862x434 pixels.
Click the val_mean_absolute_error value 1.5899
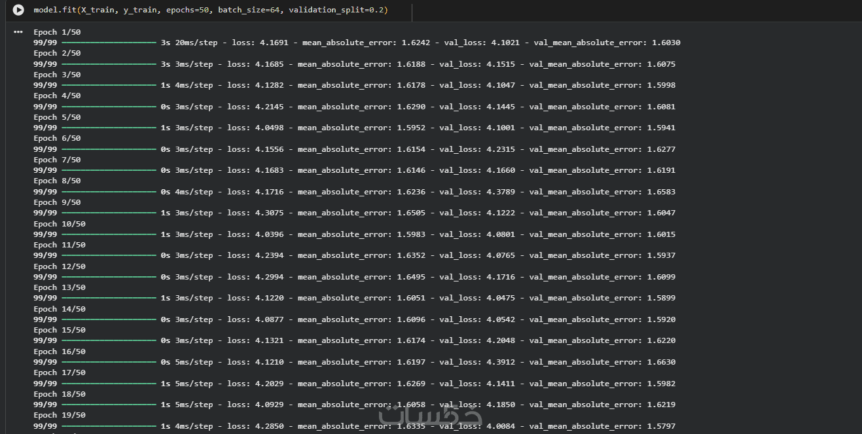point(661,298)
